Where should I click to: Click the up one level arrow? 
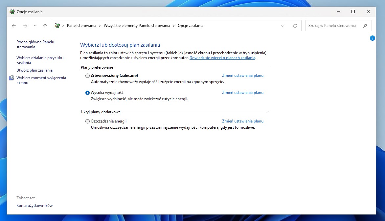tap(45, 26)
